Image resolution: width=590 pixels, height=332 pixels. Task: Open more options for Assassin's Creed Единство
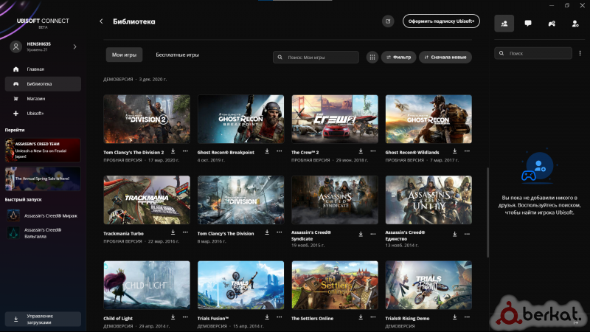467,234
